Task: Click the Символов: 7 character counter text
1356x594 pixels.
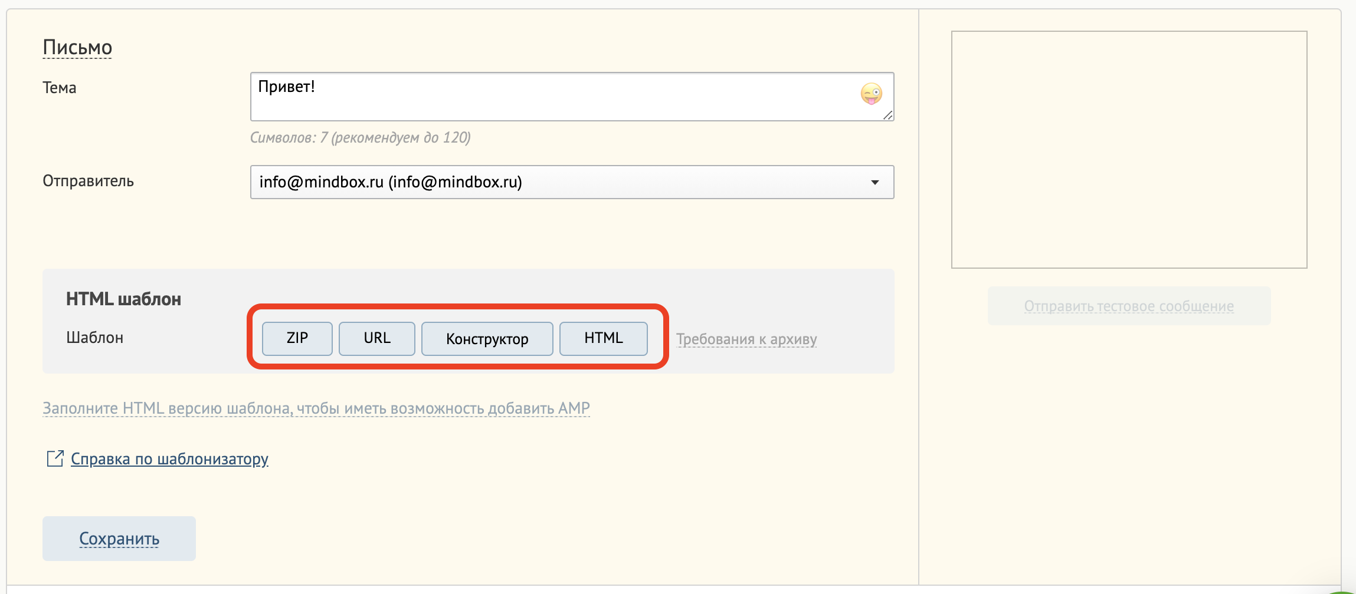Action: pos(360,138)
